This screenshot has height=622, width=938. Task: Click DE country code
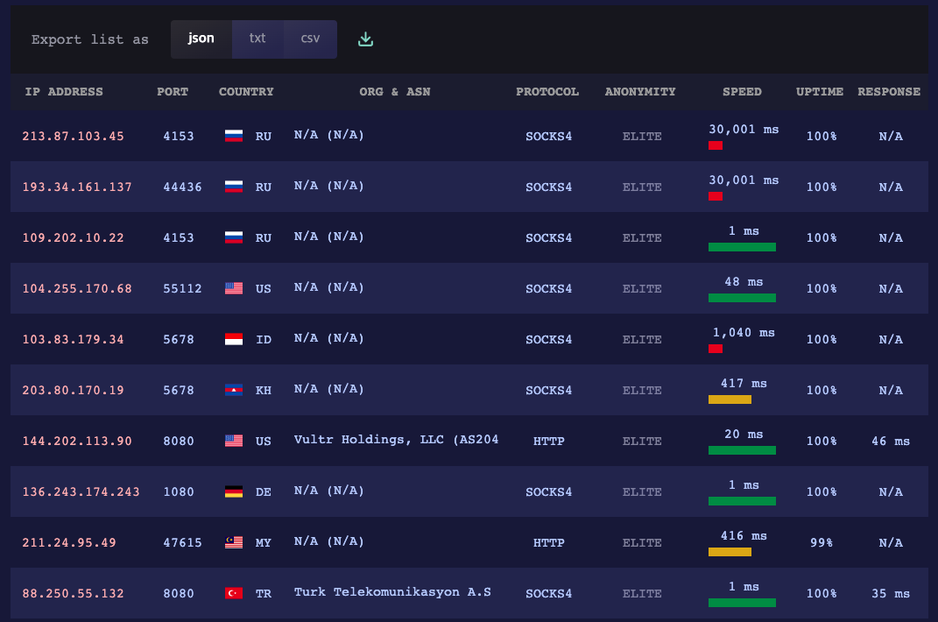264,492
